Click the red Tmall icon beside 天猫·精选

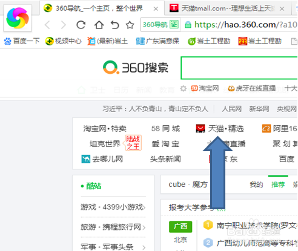[x=200, y=129]
